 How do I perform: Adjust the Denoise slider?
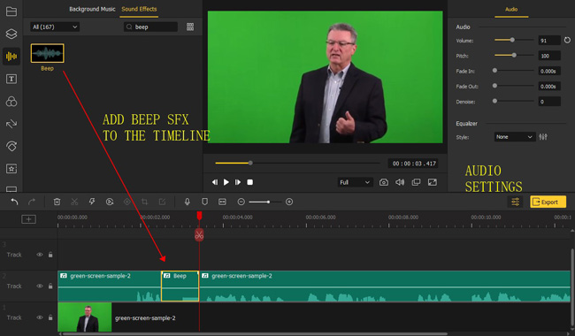513,101
